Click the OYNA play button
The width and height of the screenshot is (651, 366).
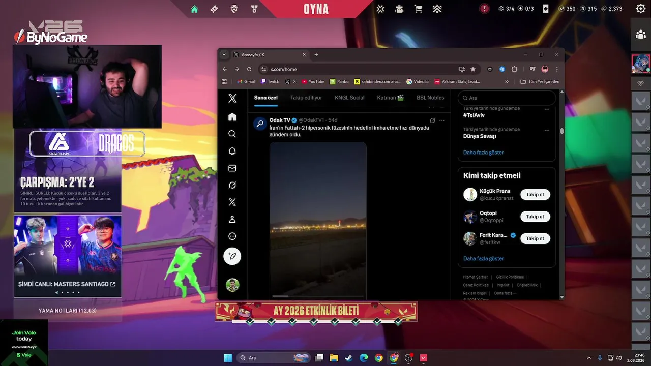[316, 9]
